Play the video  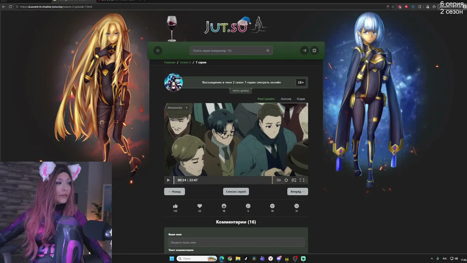point(168,180)
